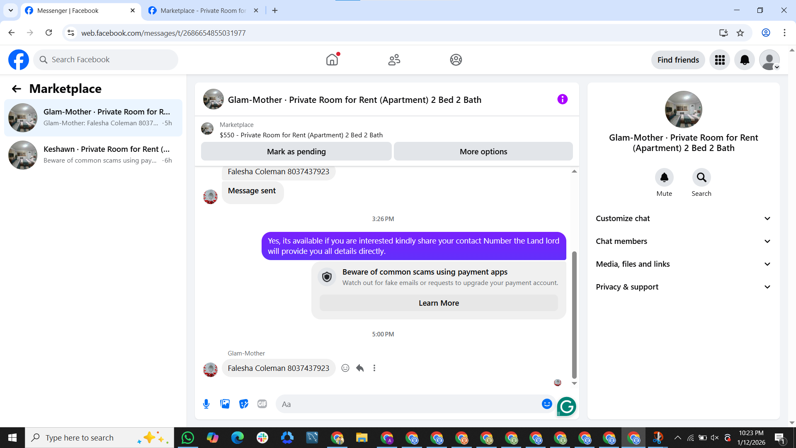
Task: Click the Mark as pending button
Action: [296, 151]
